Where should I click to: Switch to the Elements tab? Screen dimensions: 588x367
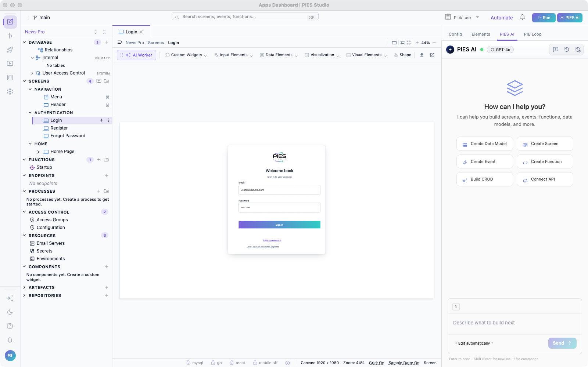pos(481,34)
